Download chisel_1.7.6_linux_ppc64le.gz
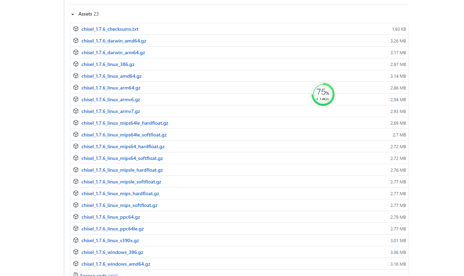 [113, 229]
